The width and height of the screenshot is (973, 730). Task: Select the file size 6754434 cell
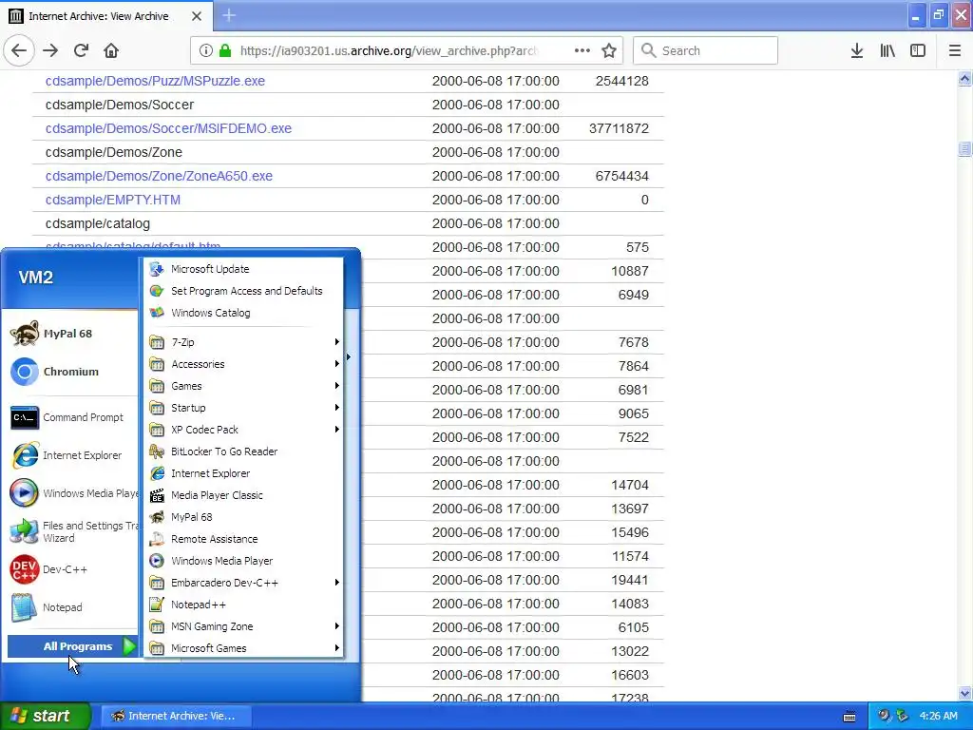pos(621,176)
